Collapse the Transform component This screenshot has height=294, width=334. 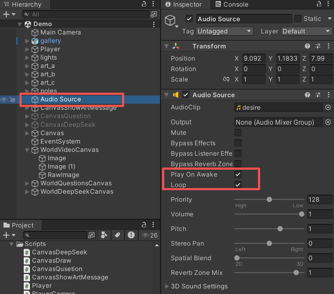tap(167, 46)
